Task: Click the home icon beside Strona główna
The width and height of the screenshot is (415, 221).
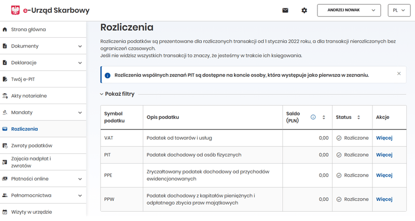Action: (x=5, y=30)
